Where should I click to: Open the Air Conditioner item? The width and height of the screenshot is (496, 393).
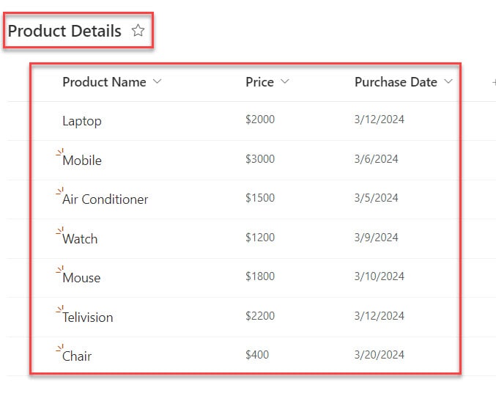tap(105, 199)
